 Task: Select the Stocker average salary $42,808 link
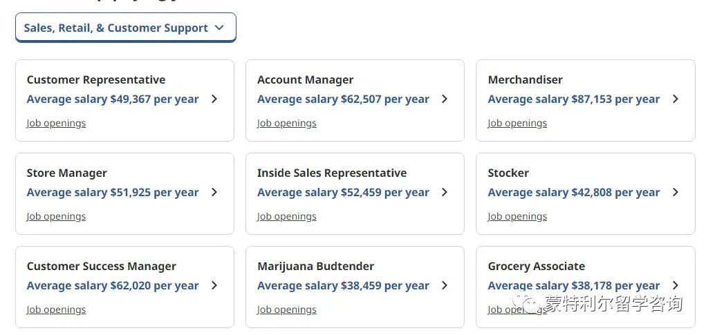[x=574, y=193]
